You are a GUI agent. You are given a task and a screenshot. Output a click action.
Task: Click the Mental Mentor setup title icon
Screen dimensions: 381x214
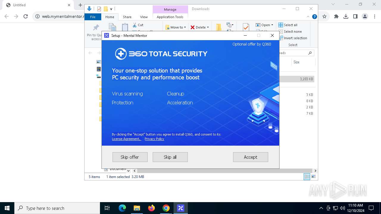107,35
